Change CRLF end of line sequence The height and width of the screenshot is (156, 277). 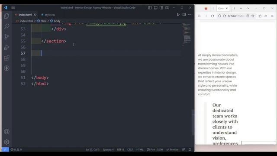pos(130,149)
